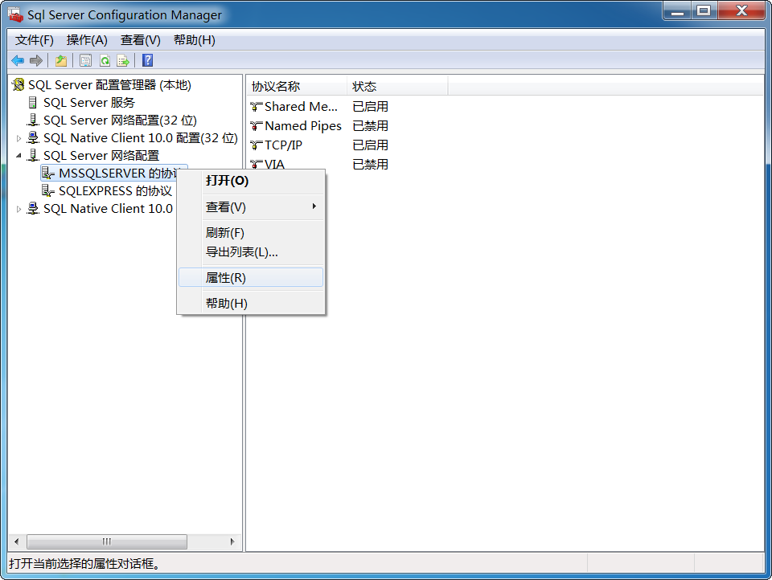Image resolution: width=772 pixels, height=580 pixels.
Task: Choose 刷新(F) from the context menu
Action: click(251, 233)
